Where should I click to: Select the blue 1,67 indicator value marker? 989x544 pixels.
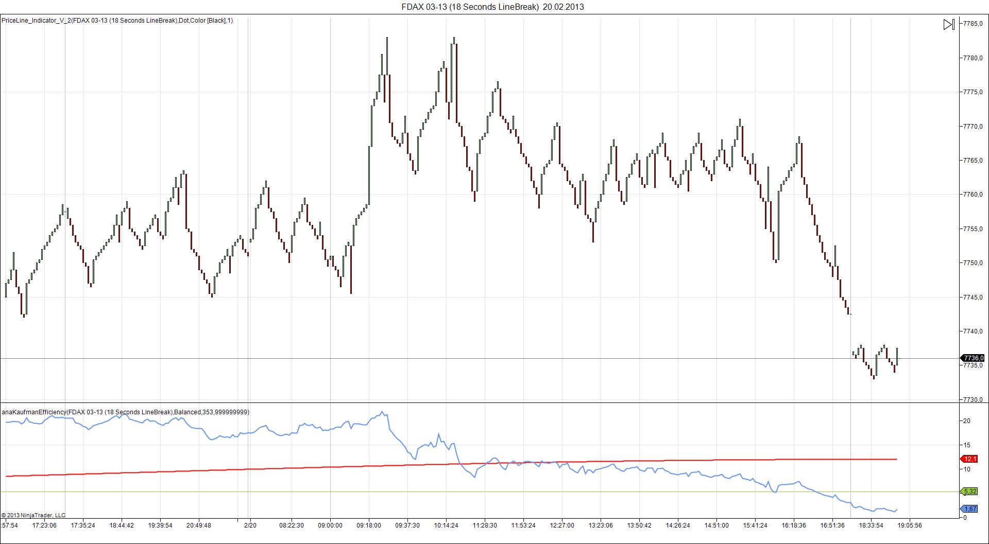pos(969,509)
